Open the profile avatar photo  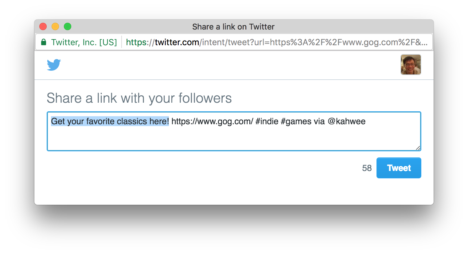click(411, 65)
